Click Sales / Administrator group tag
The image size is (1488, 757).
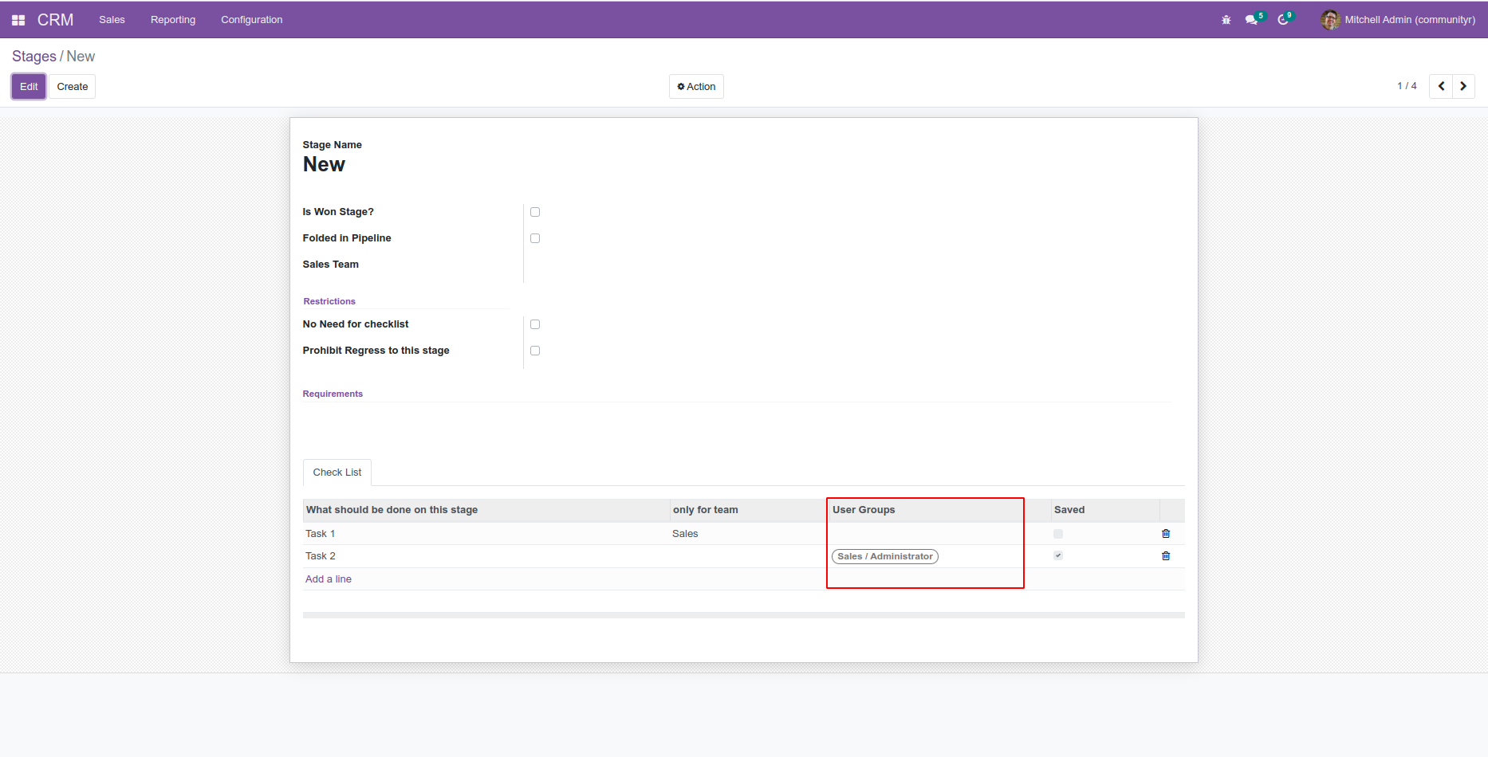pos(885,556)
